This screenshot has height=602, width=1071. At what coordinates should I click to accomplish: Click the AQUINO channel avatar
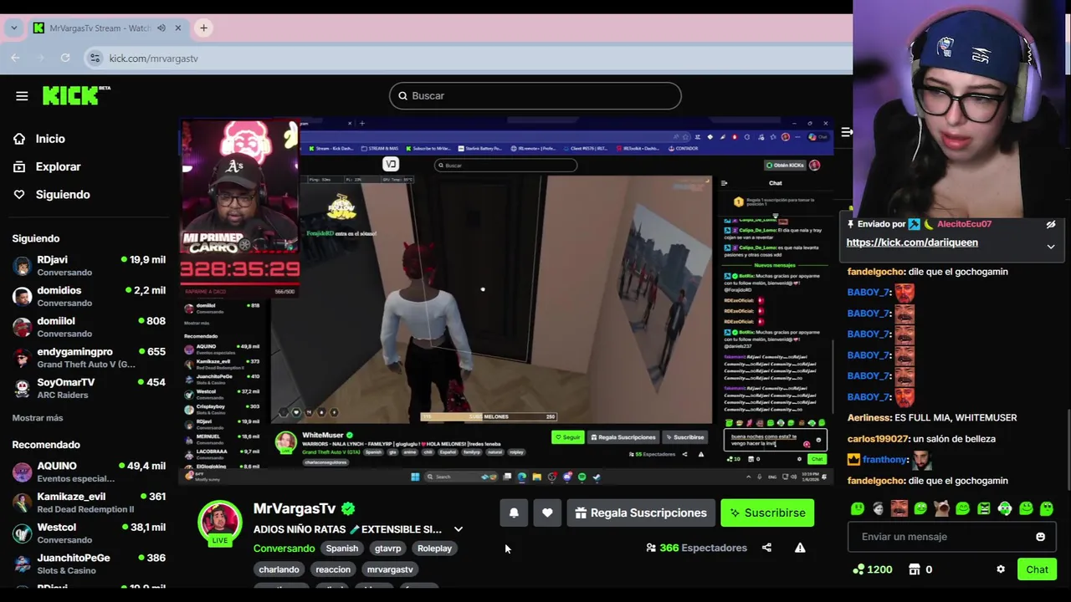click(23, 472)
